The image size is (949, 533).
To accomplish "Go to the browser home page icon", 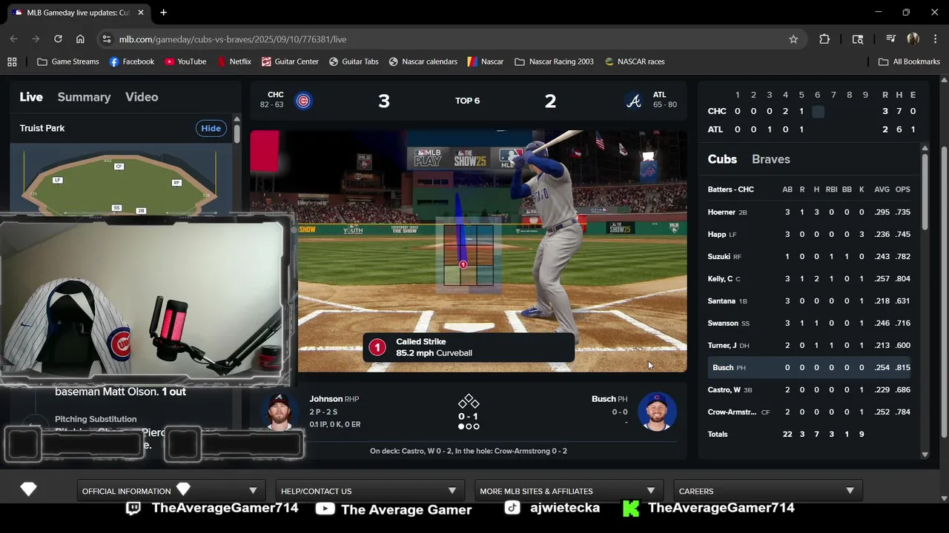I will (80, 39).
